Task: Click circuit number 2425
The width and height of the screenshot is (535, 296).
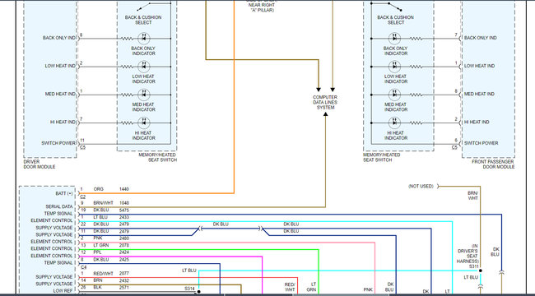Action: point(124,260)
